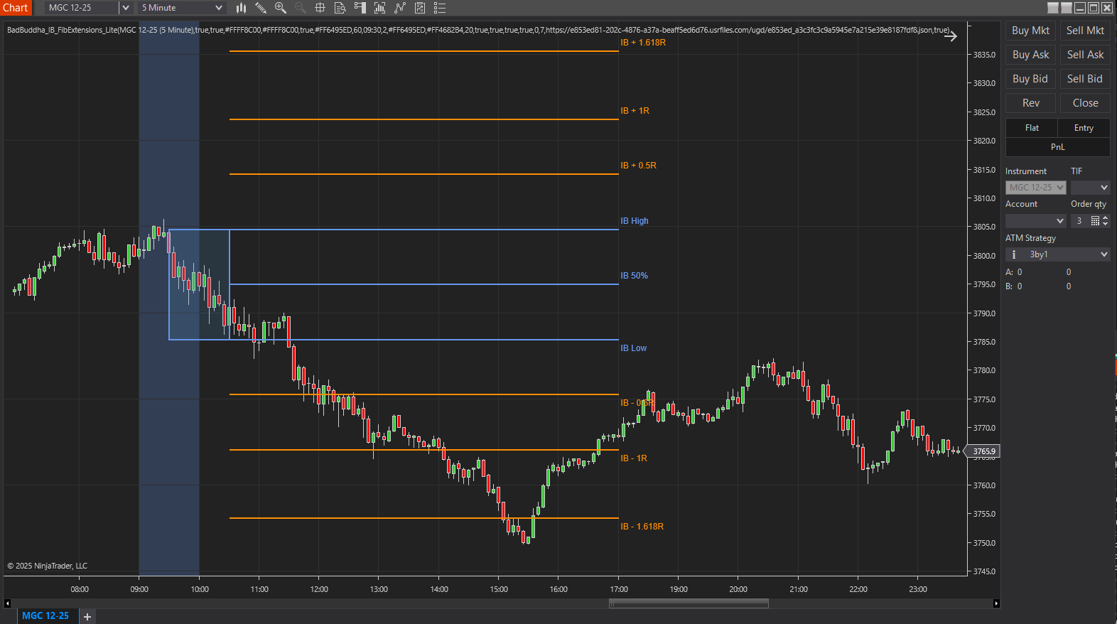The width and height of the screenshot is (1117, 624).
Task: Click the IB + 0.5R label
Action: coord(638,166)
